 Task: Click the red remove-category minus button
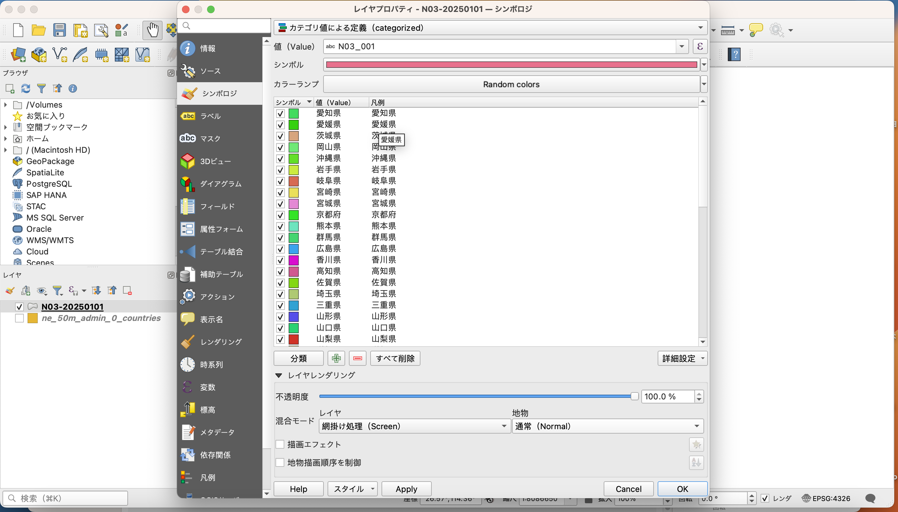point(358,358)
